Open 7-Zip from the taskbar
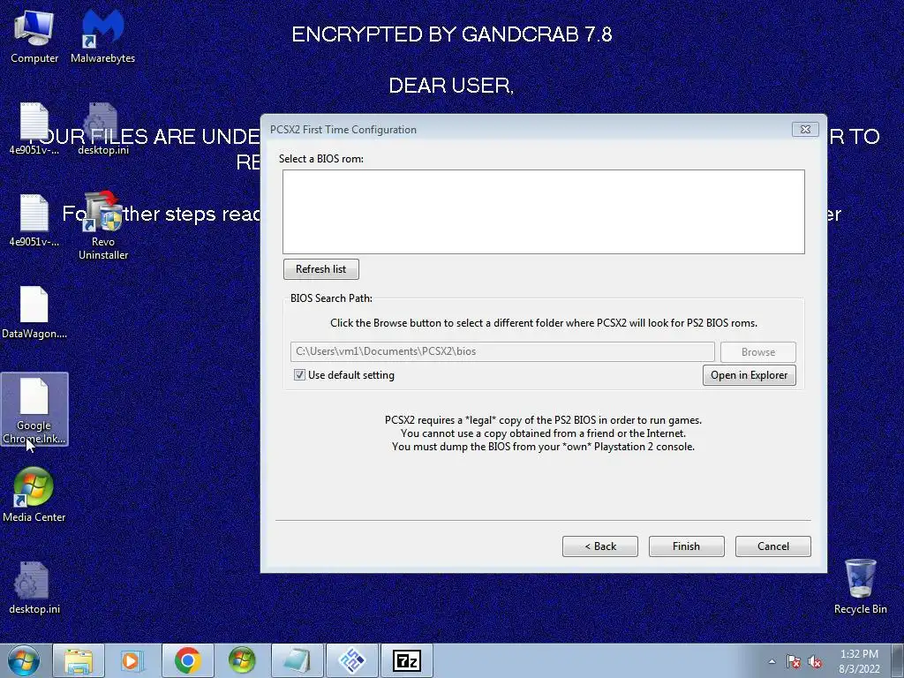The image size is (904, 678). pyautogui.click(x=406, y=660)
